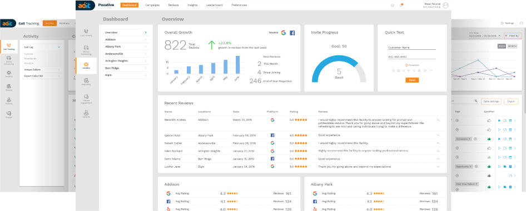Open Patient Engagement sidebar icon
This screenshot has height=211, width=526.
(x=86, y=99)
